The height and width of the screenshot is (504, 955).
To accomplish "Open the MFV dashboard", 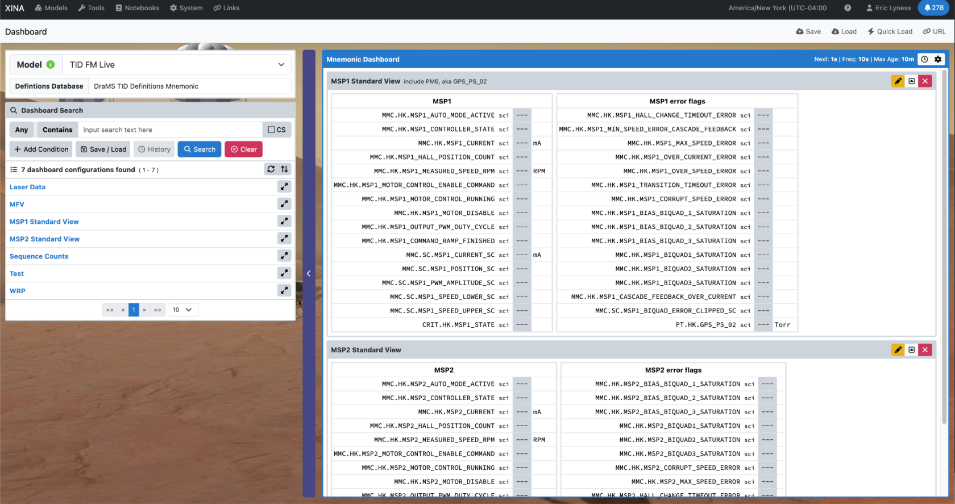I will point(17,205).
